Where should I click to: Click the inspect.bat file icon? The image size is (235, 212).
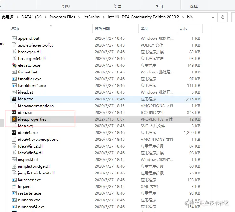click(14, 159)
